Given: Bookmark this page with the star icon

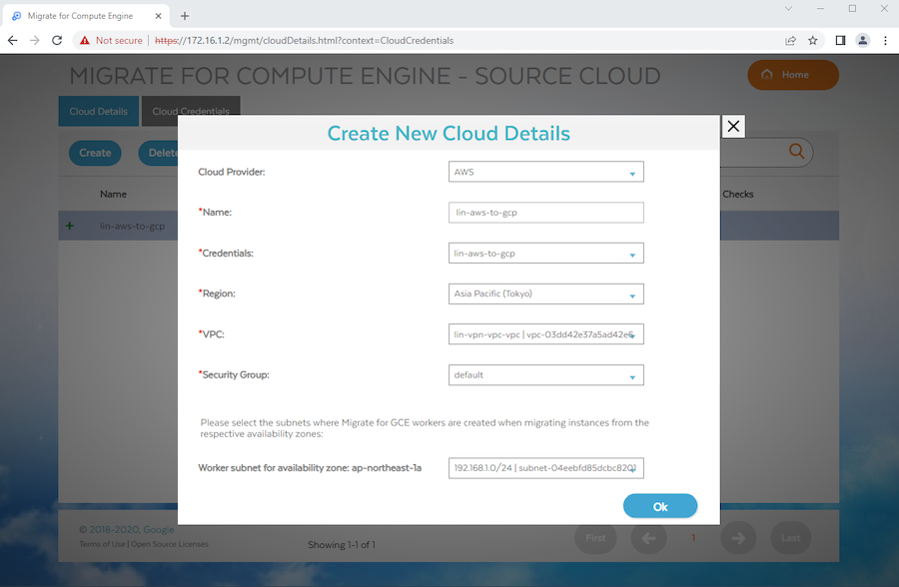Looking at the screenshot, I should pyautogui.click(x=811, y=41).
